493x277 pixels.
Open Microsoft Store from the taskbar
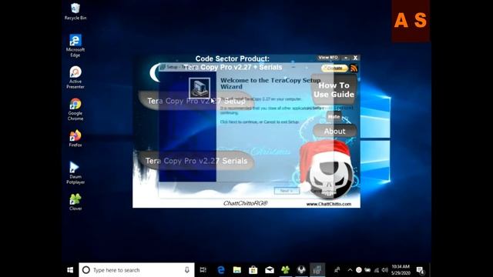[253, 270]
